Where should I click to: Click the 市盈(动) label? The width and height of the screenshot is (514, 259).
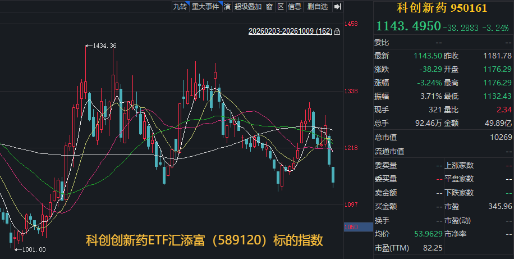pyautogui.click(x=457, y=220)
